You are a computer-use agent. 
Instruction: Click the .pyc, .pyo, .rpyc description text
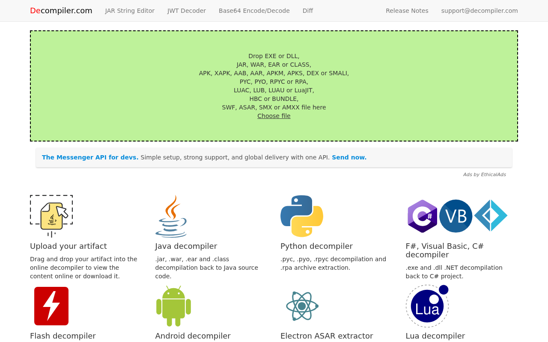tap(334, 263)
